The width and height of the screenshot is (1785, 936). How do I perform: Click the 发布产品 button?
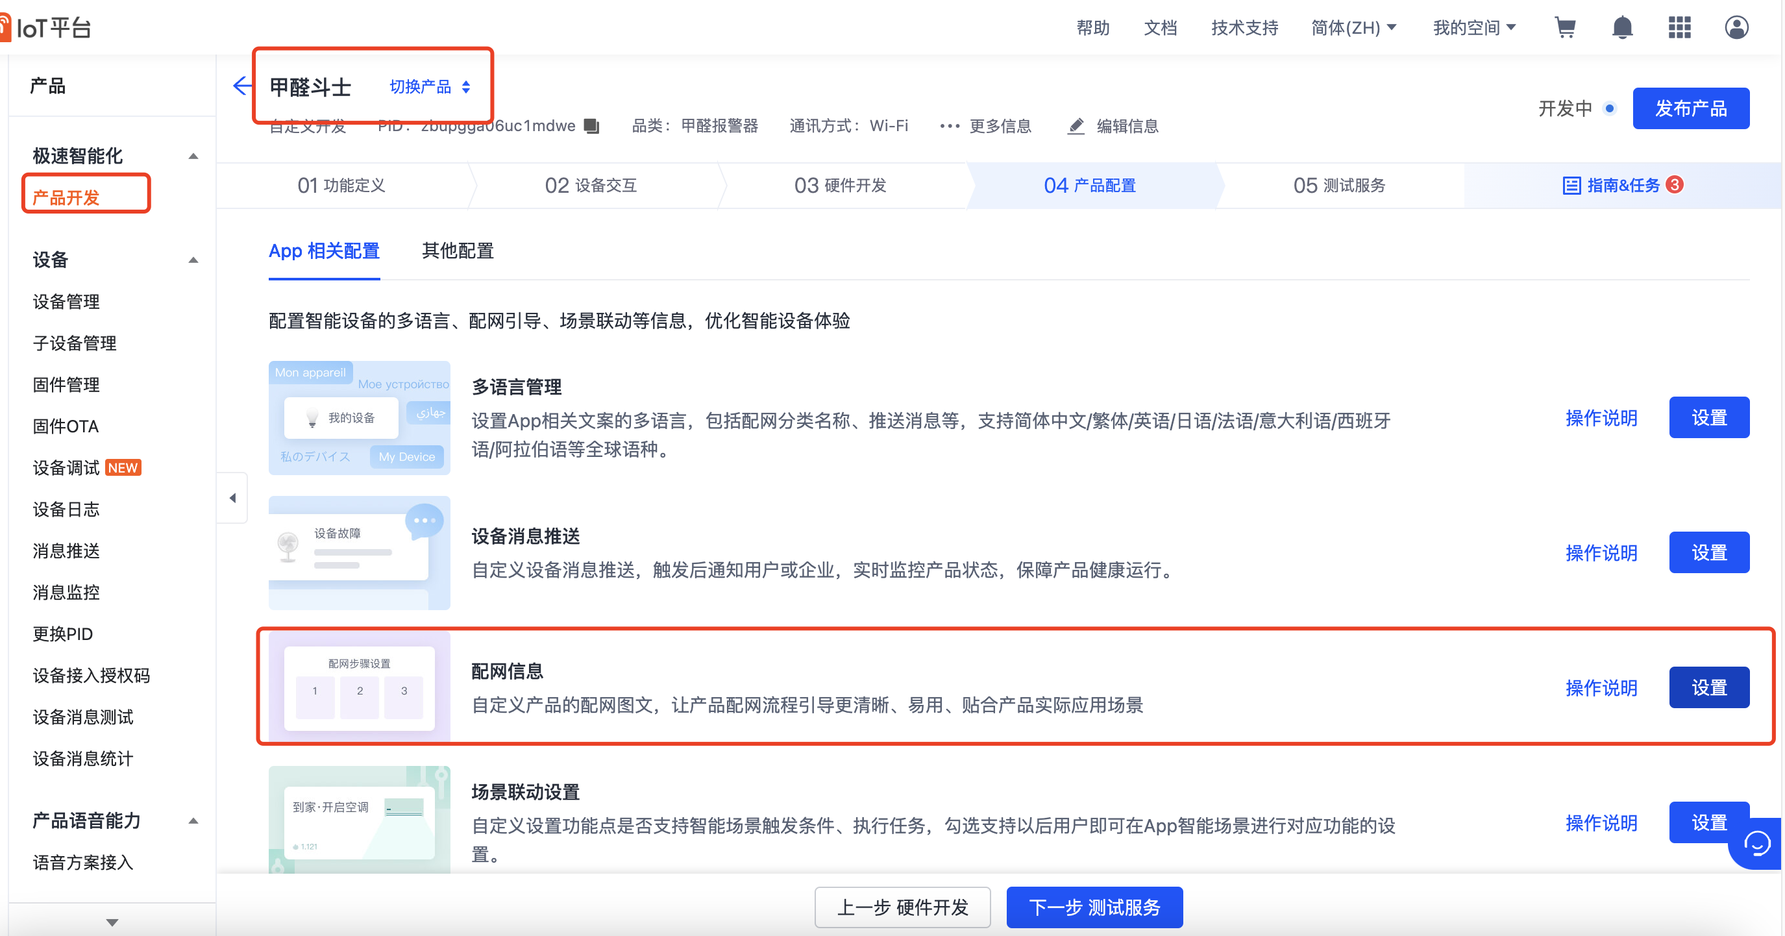click(x=1691, y=108)
